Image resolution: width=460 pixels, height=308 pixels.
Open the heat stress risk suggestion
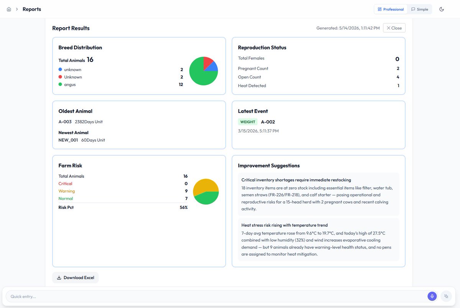319,239
